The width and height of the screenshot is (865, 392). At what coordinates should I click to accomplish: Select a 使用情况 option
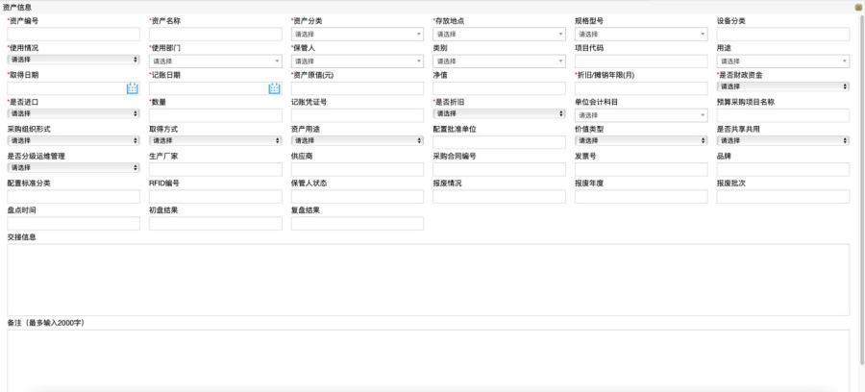(73, 60)
